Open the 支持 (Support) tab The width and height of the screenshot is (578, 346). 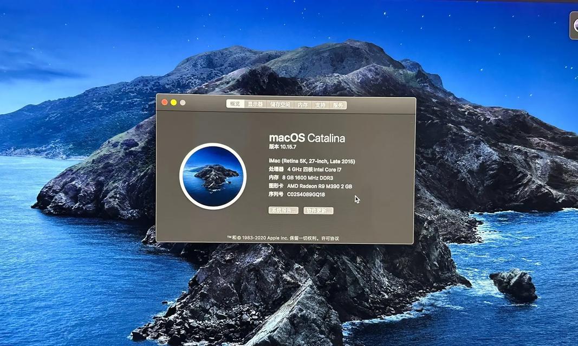coord(320,105)
